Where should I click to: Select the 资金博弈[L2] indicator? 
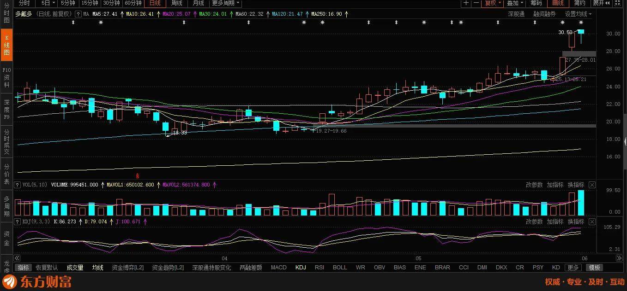point(128,268)
